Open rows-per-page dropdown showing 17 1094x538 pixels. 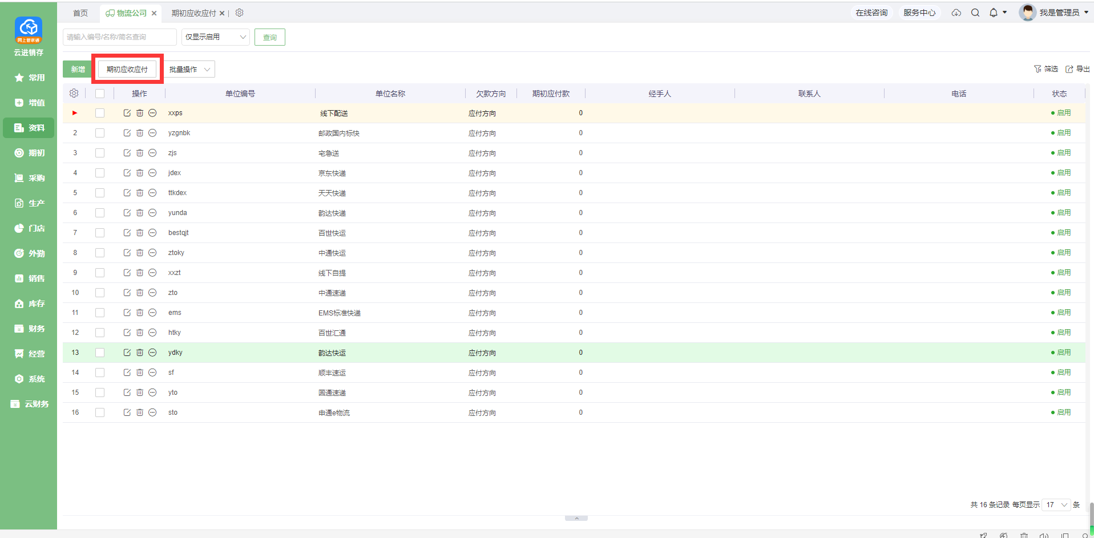click(1056, 505)
